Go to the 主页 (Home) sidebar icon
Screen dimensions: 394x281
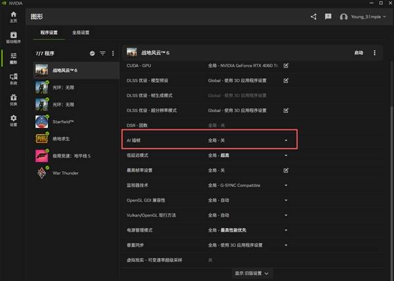pos(13,16)
